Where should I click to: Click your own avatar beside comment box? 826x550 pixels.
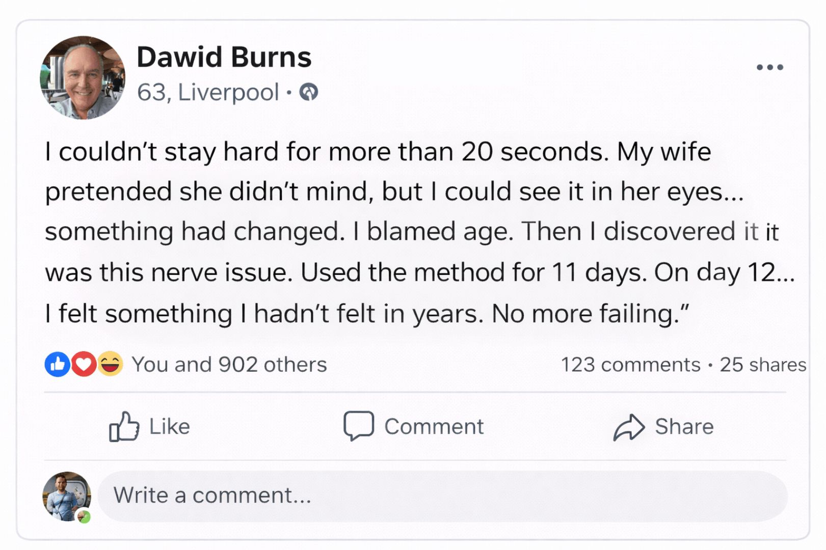coord(66,496)
